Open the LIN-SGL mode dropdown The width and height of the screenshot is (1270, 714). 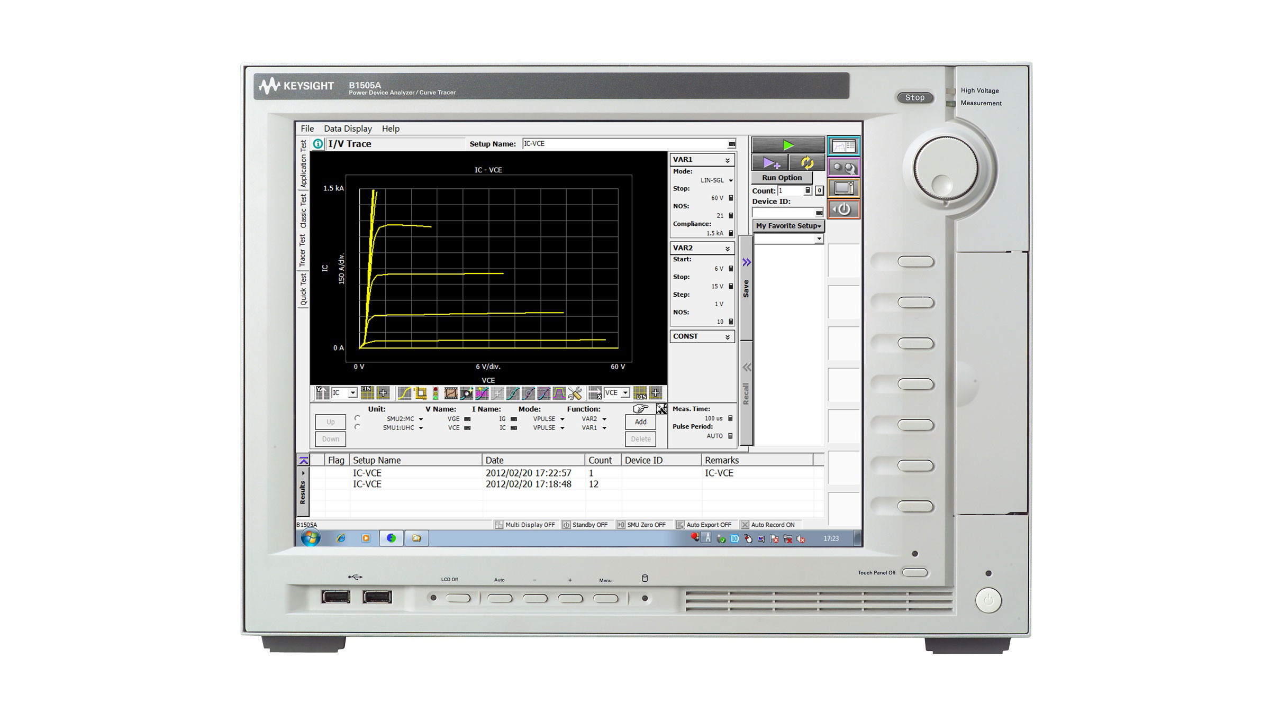[x=731, y=180]
